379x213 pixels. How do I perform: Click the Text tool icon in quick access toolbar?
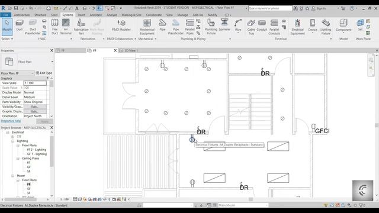coord(77,8)
